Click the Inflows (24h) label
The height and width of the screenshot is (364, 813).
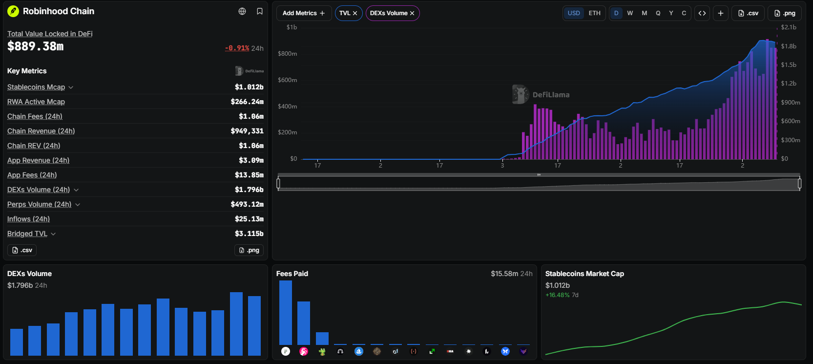pyautogui.click(x=28, y=219)
